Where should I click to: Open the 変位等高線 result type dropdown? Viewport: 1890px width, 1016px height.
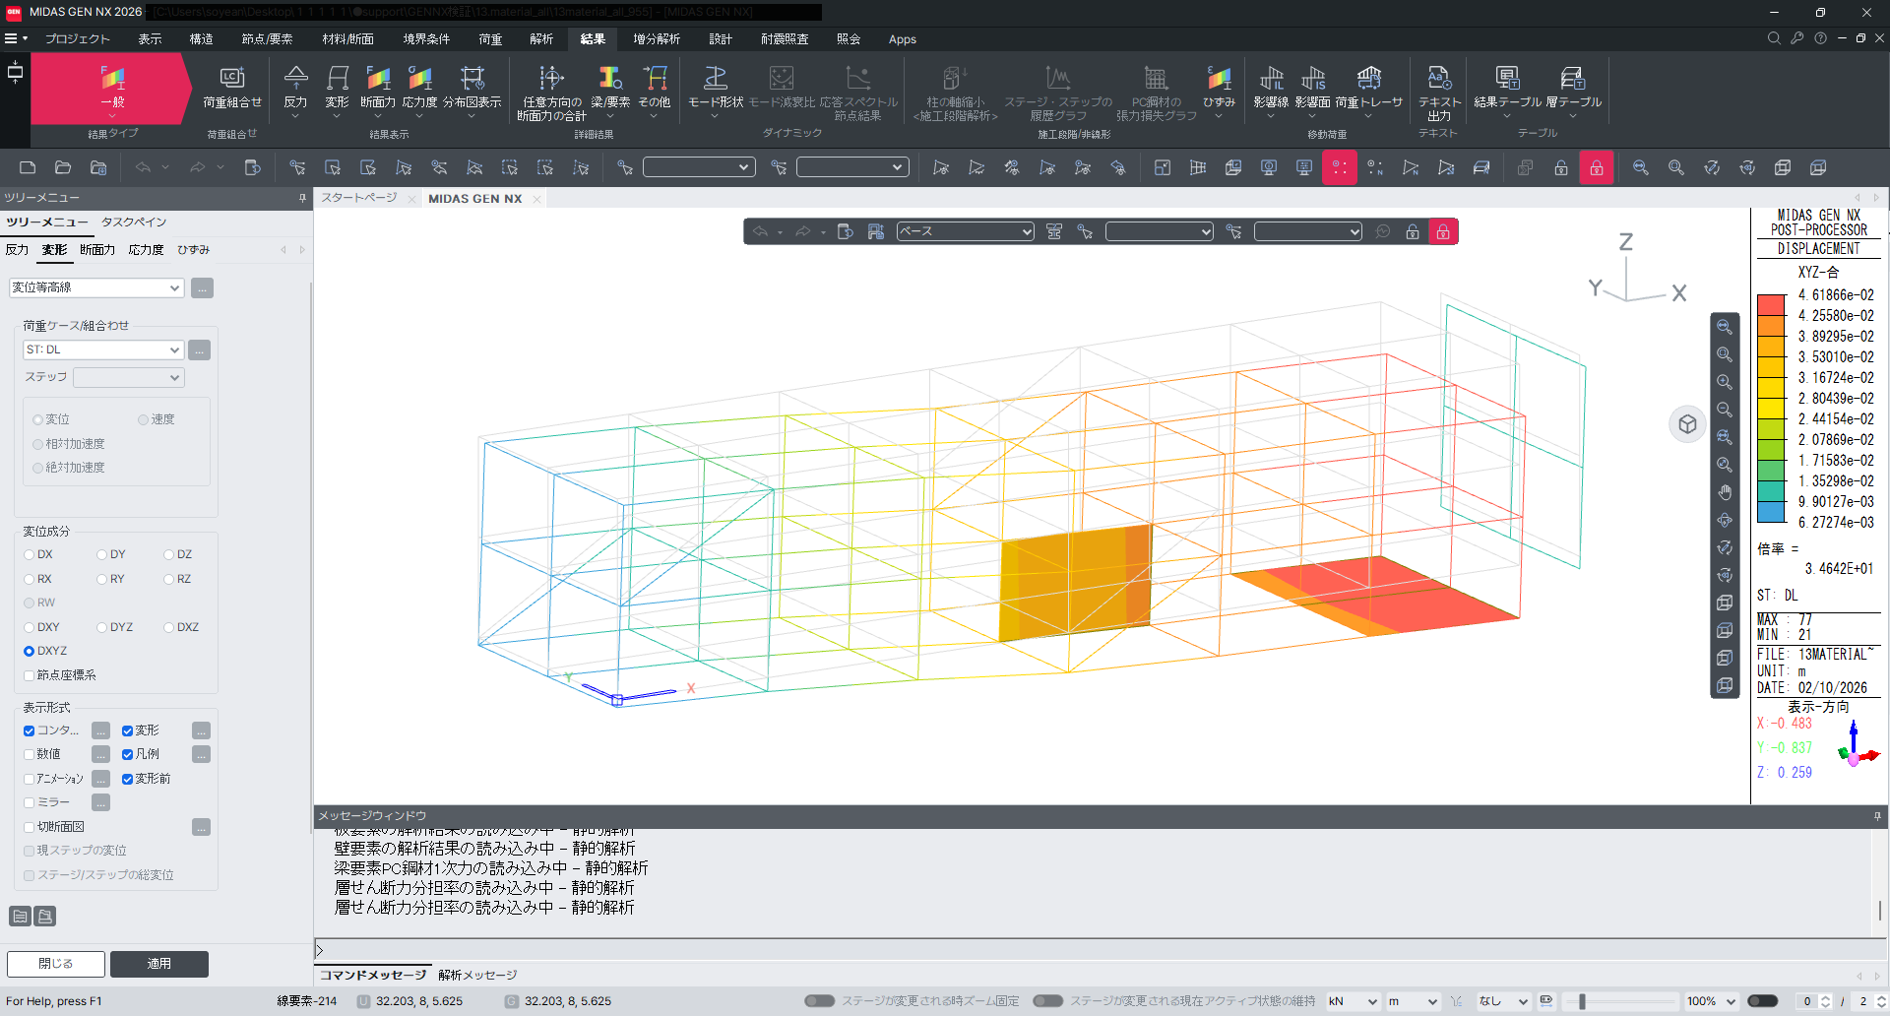(x=96, y=287)
